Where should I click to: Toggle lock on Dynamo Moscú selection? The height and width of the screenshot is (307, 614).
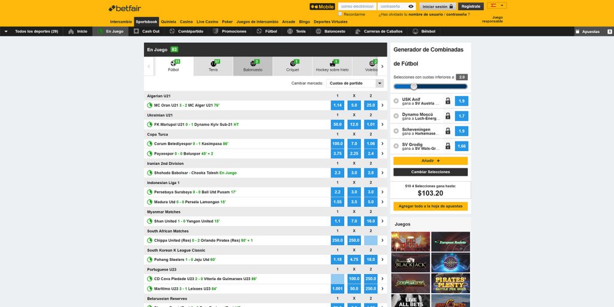(448, 116)
